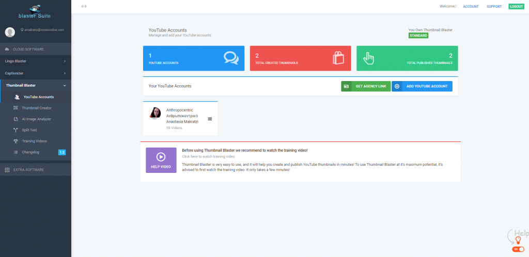The image size is (529, 257).
Task: Click the Split Test fork icon
Action: tap(15, 130)
